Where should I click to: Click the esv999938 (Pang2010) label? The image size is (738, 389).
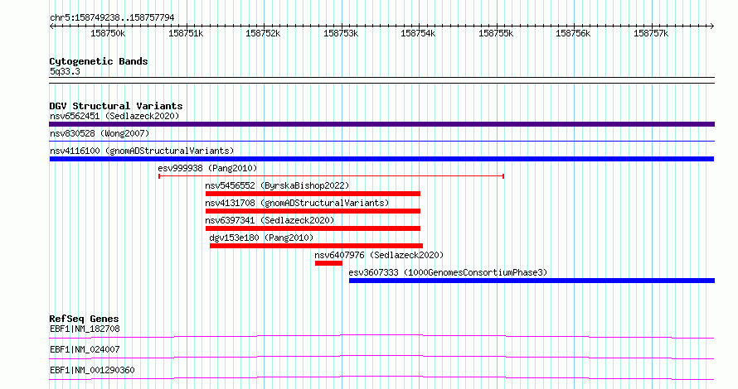tap(207, 168)
